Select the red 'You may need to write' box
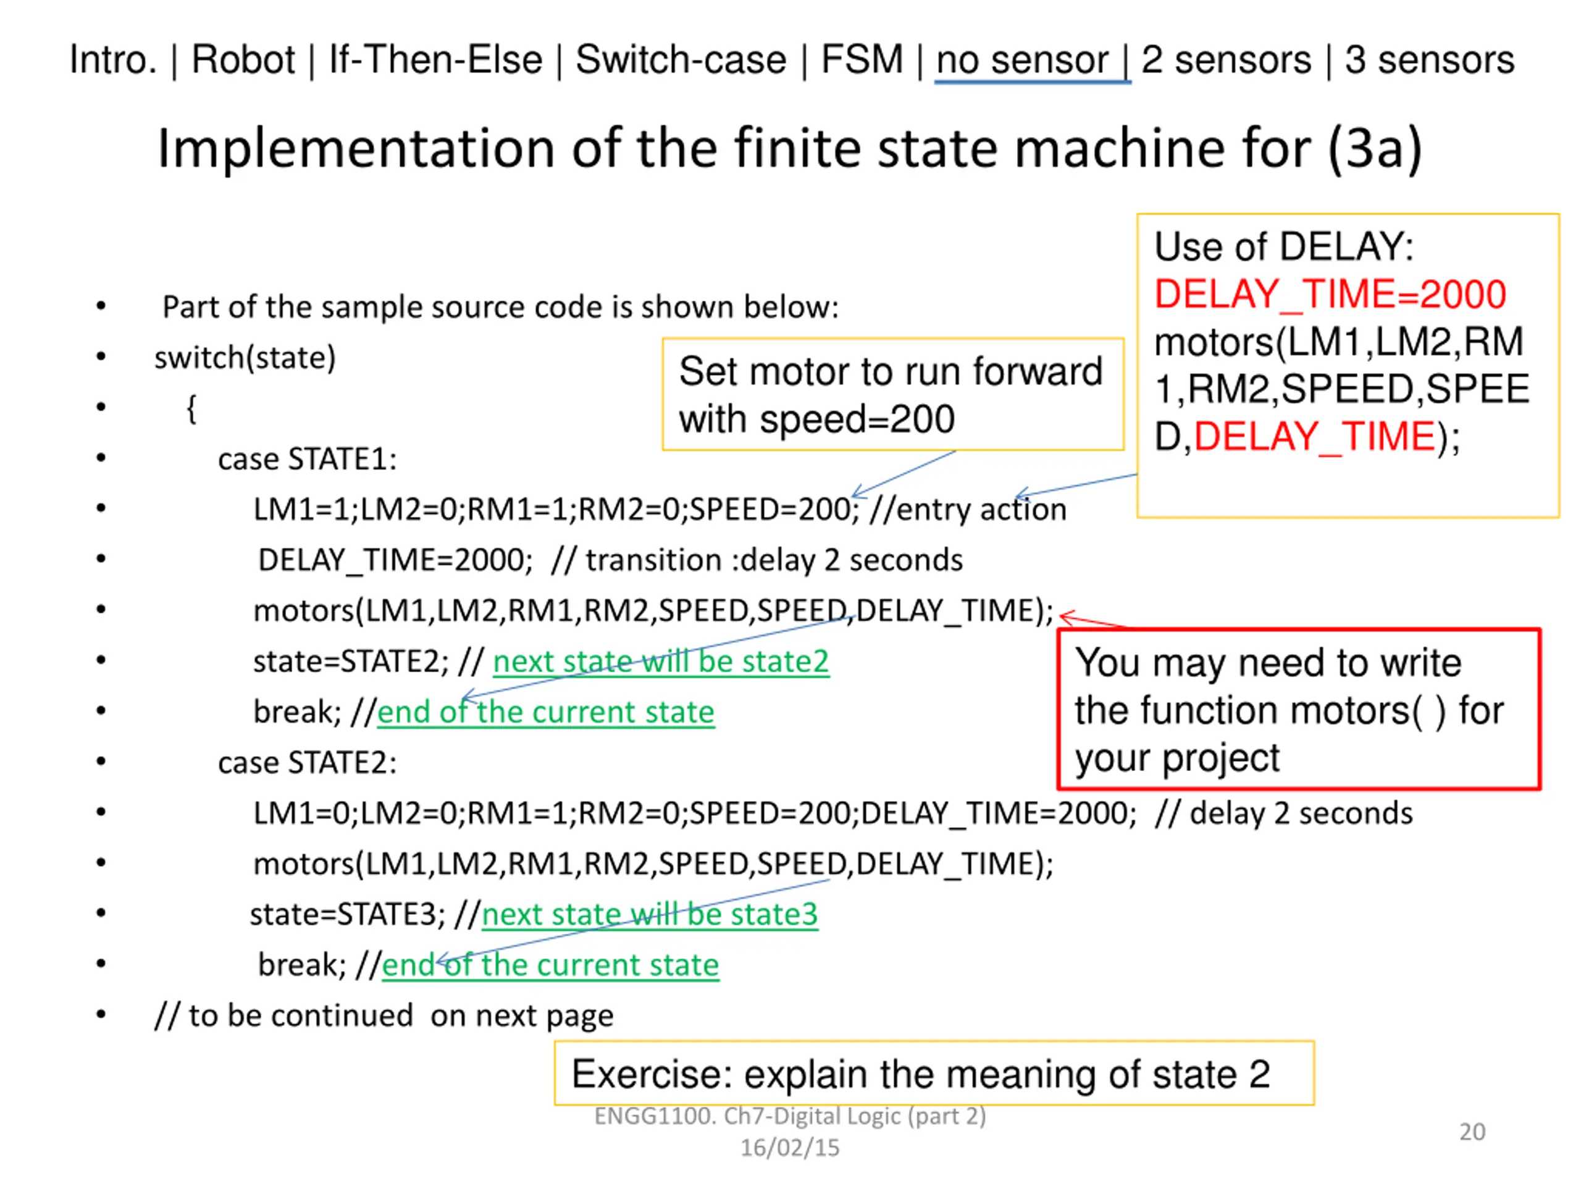Image resolution: width=1581 pixels, height=1186 pixels. pyautogui.click(x=1299, y=709)
